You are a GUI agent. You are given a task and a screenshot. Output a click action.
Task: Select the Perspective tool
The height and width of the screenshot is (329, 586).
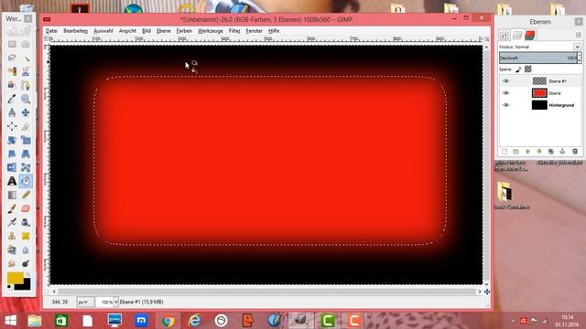(x=26, y=154)
